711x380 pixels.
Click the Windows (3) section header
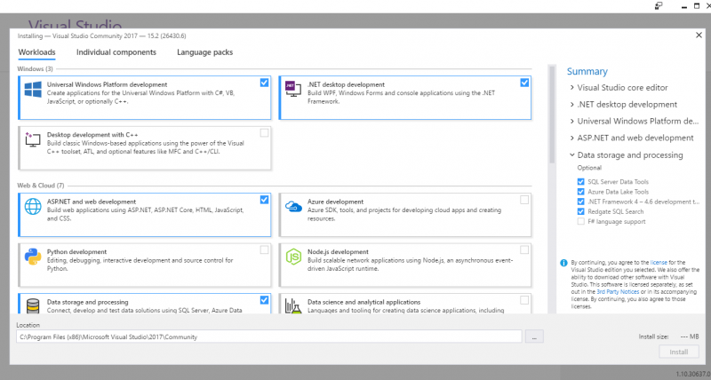(35, 69)
